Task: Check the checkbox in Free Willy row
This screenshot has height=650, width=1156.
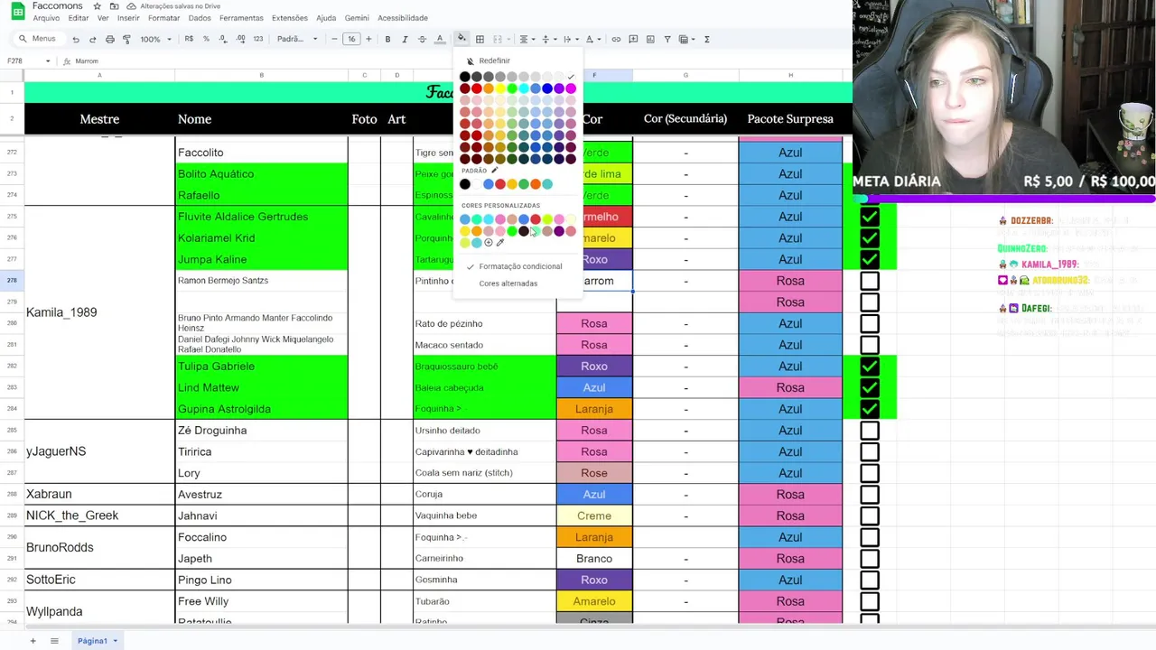Action: point(870,601)
